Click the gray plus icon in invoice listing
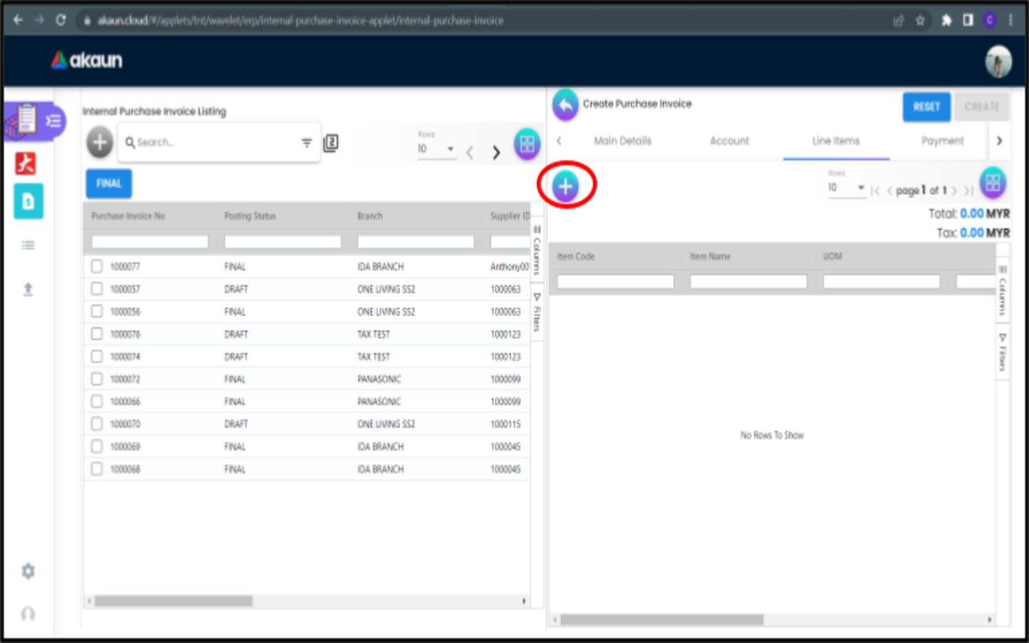The width and height of the screenshot is (1029, 643). [x=100, y=143]
